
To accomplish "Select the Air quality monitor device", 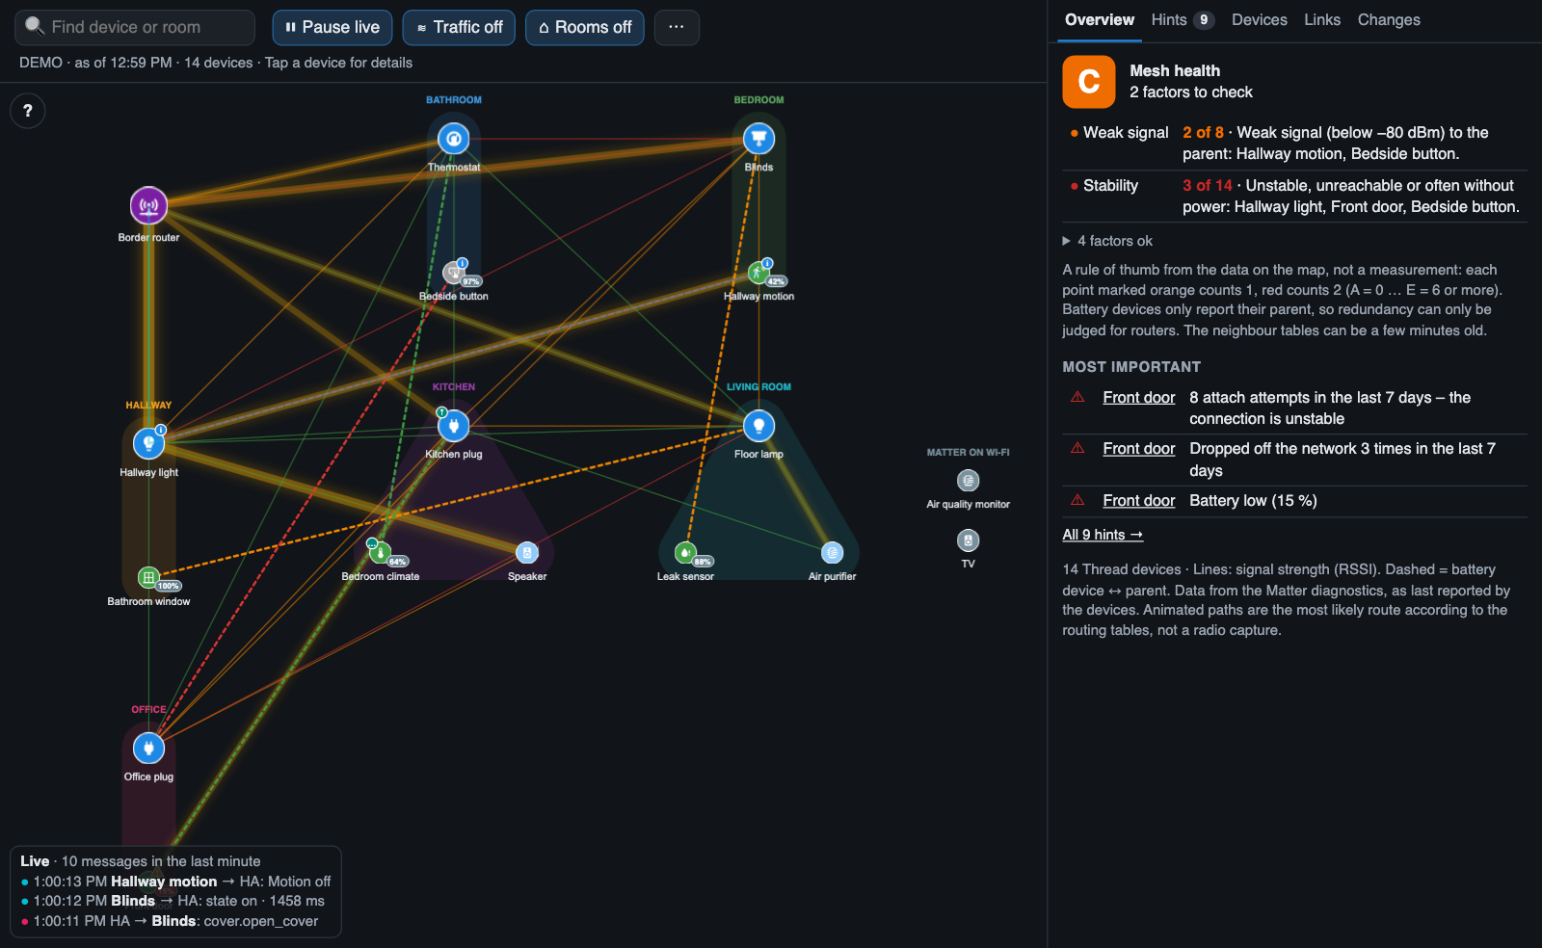I will click(968, 481).
